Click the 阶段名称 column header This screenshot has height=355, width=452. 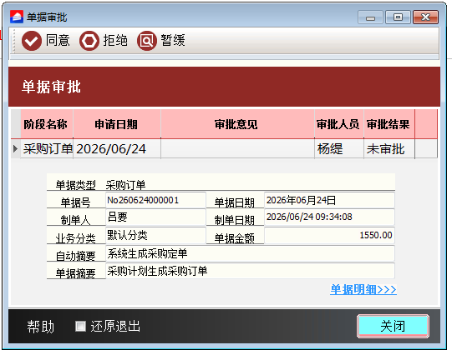[47, 124]
